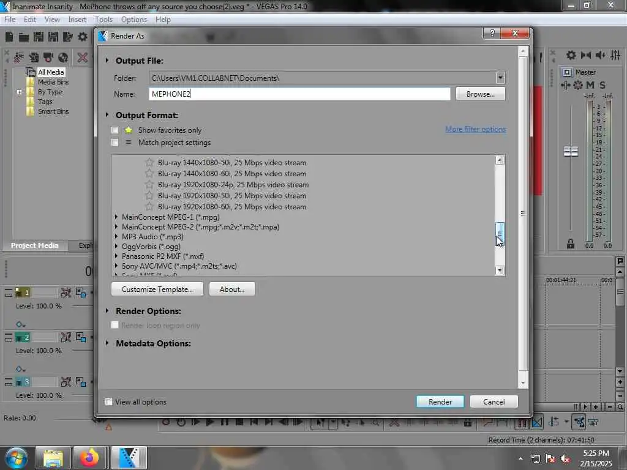Open the Folder path dropdown arrow

click(x=500, y=78)
